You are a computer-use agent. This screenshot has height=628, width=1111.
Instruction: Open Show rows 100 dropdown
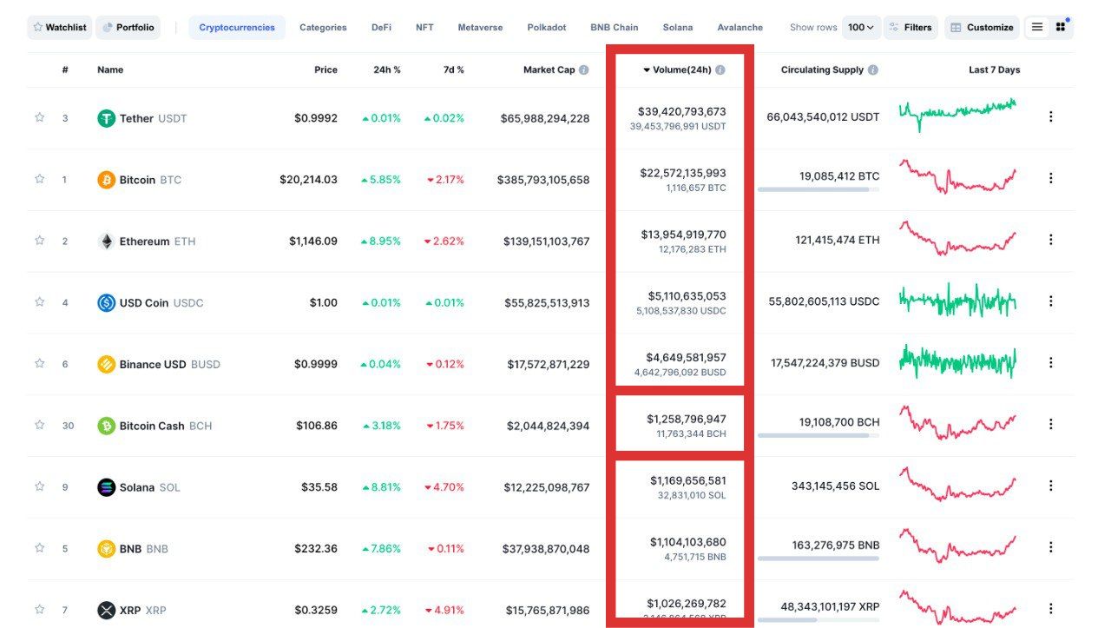861,27
